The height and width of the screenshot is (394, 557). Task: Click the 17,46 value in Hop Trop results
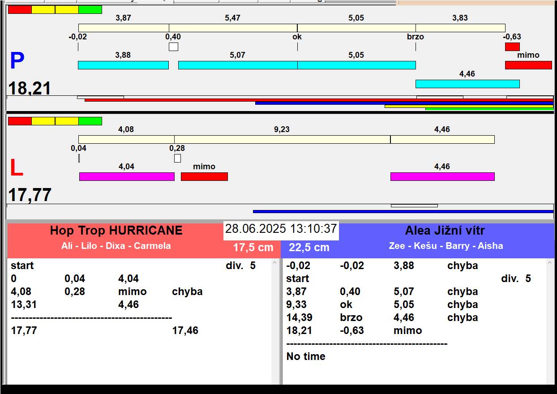pos(185,331)
